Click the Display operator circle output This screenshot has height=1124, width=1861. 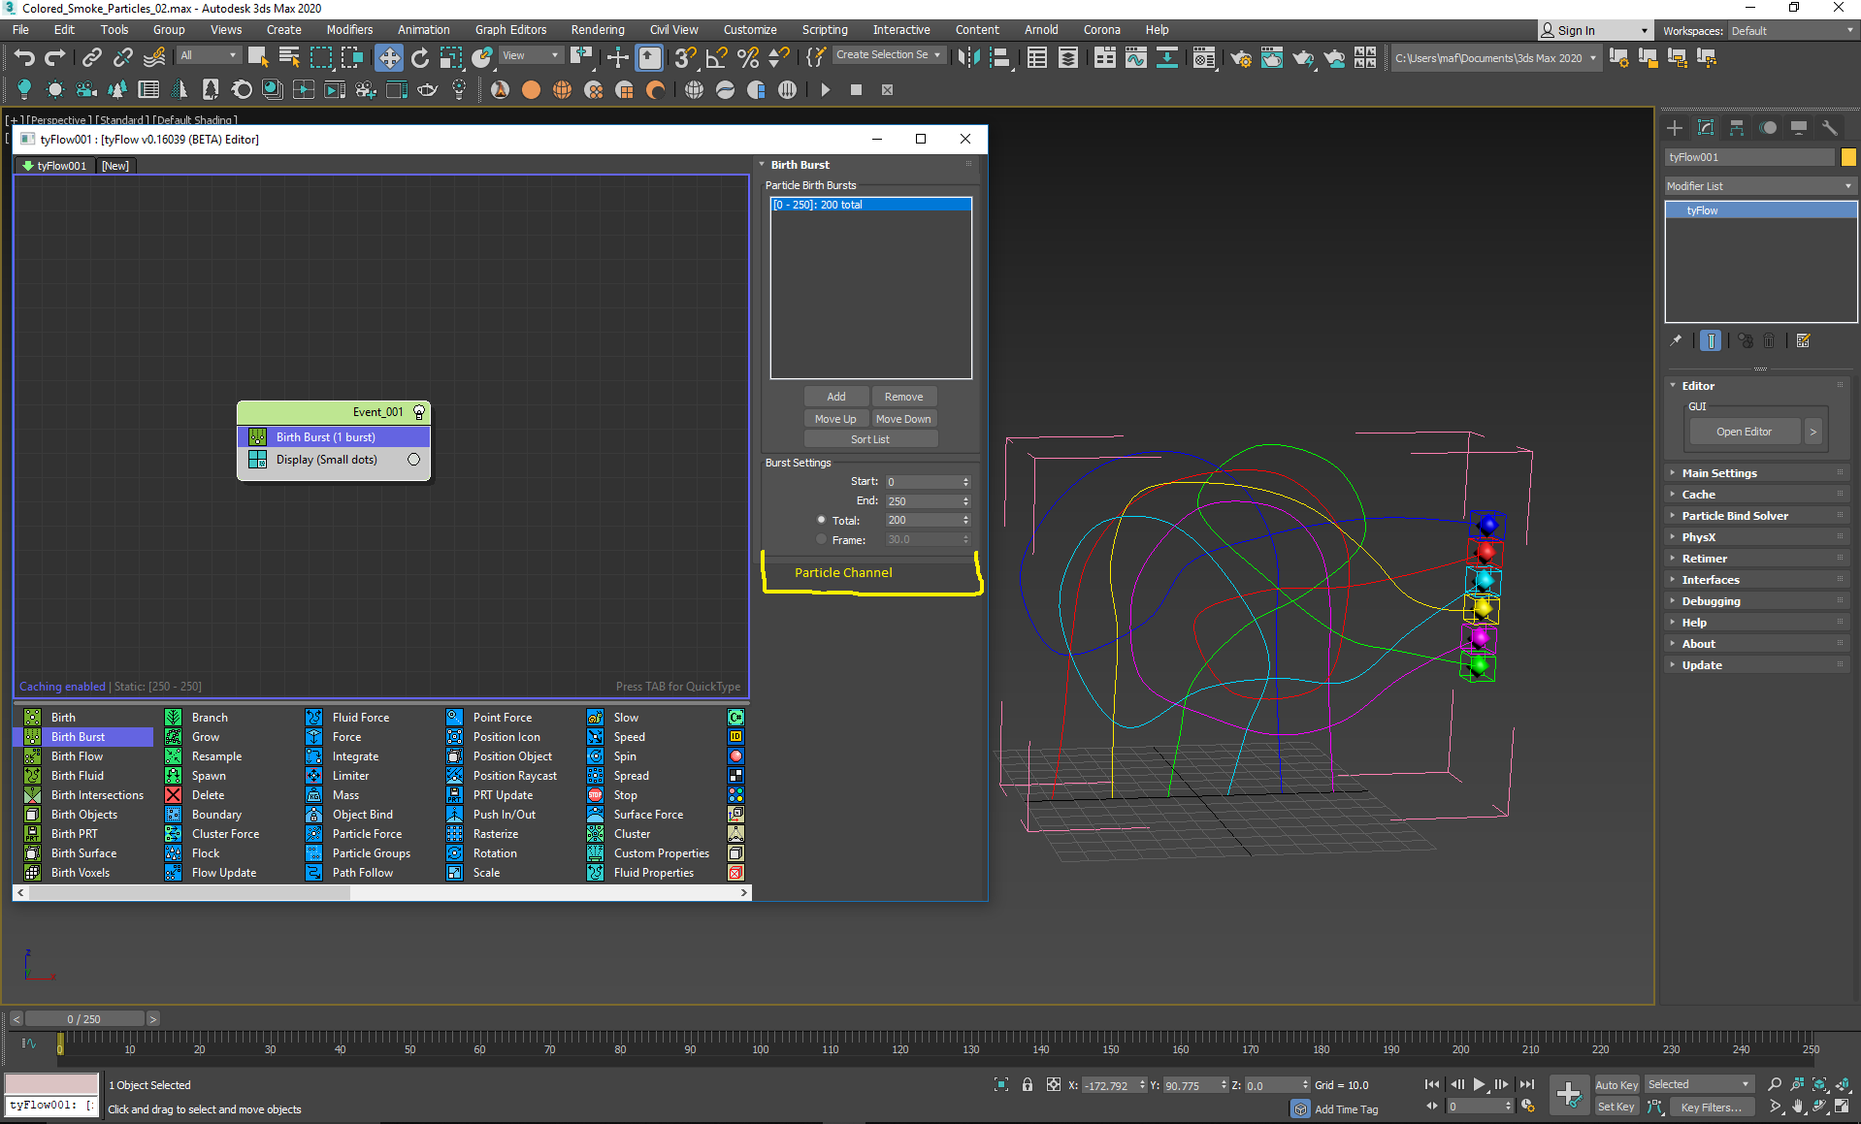click(x=414, y=460)
